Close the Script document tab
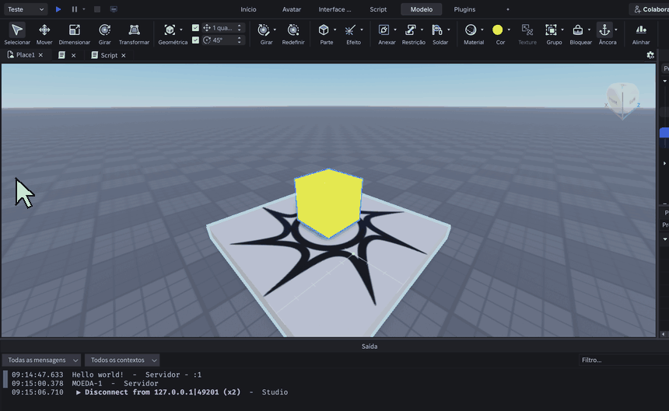This screenshot has width=669, height=411. click(124, 55)
